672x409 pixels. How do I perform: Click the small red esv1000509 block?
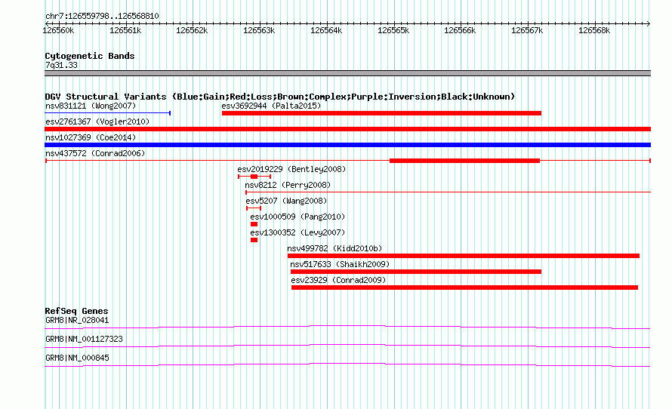(254, 224)
